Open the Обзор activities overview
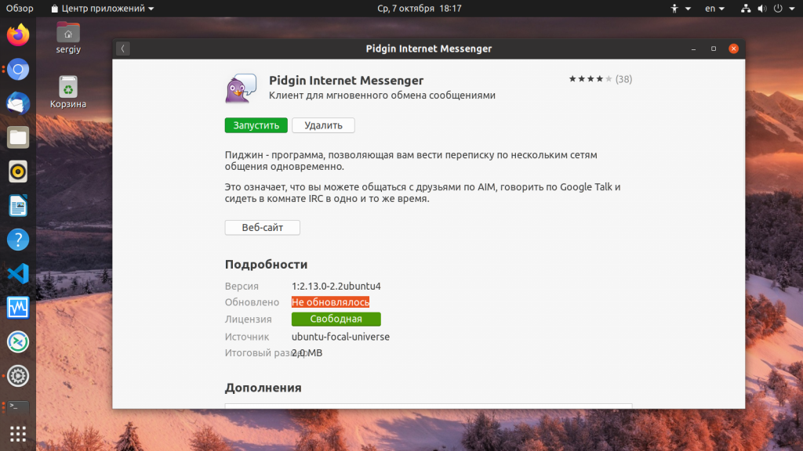This screenshot has height=451, width=803. [20, 8]
